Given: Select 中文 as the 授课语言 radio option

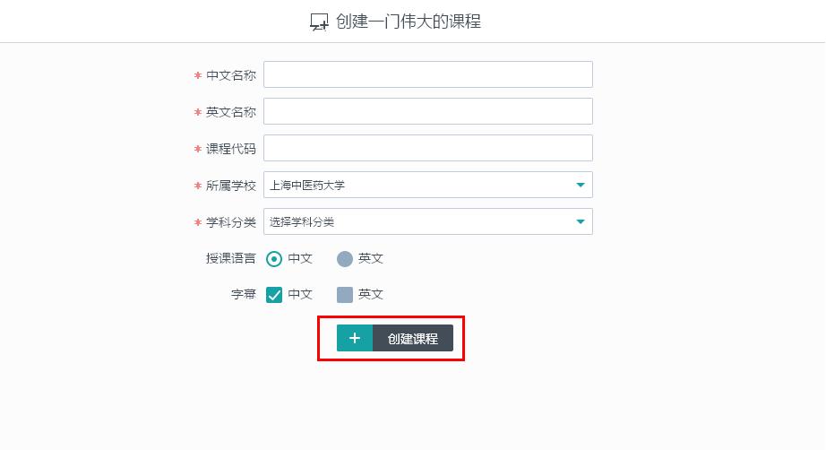Looking at the screenshot, I should coord(274,259).
